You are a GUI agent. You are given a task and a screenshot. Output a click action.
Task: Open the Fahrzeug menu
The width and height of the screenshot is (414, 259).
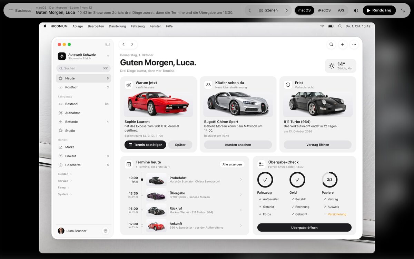coord(138,26)
